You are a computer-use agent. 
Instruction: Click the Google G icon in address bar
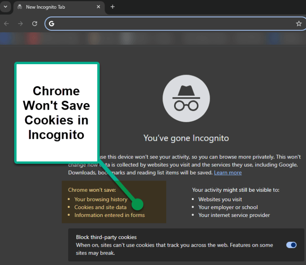coord(52,24)
